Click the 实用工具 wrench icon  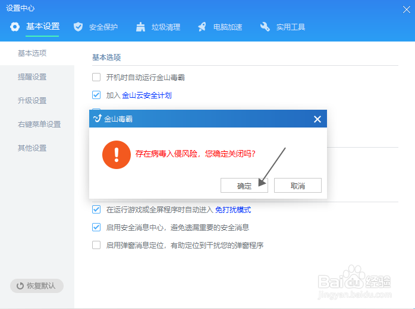(265, 27)
